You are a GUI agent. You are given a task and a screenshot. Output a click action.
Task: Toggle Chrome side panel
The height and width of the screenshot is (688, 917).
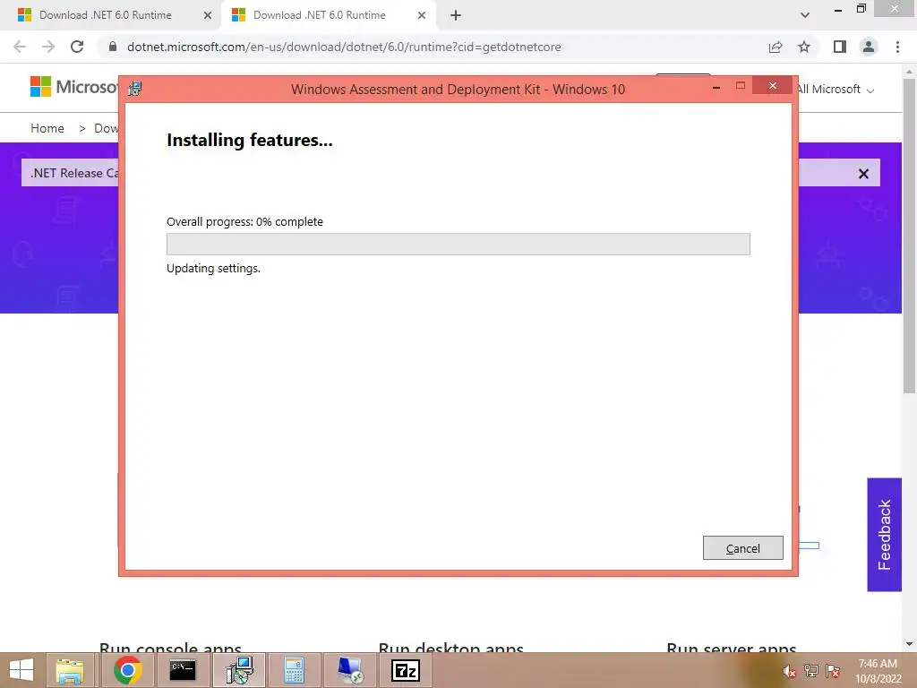(x=840, y=47)
